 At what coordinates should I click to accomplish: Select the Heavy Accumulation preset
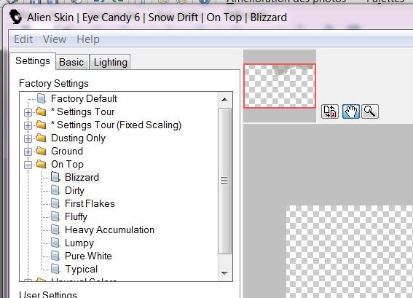(109, 230)
